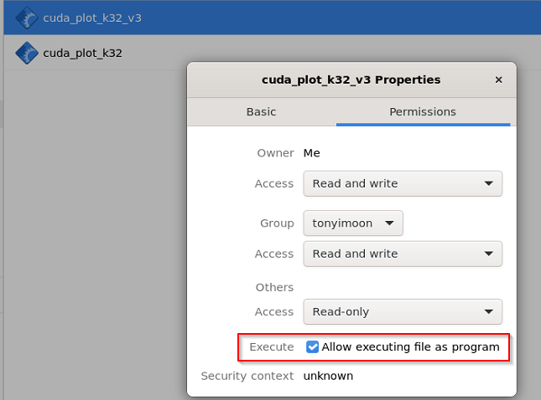Viewport: 541px width, 400px height.
Task: Expand the Owner access dropdown
Action: coord(403,183)
